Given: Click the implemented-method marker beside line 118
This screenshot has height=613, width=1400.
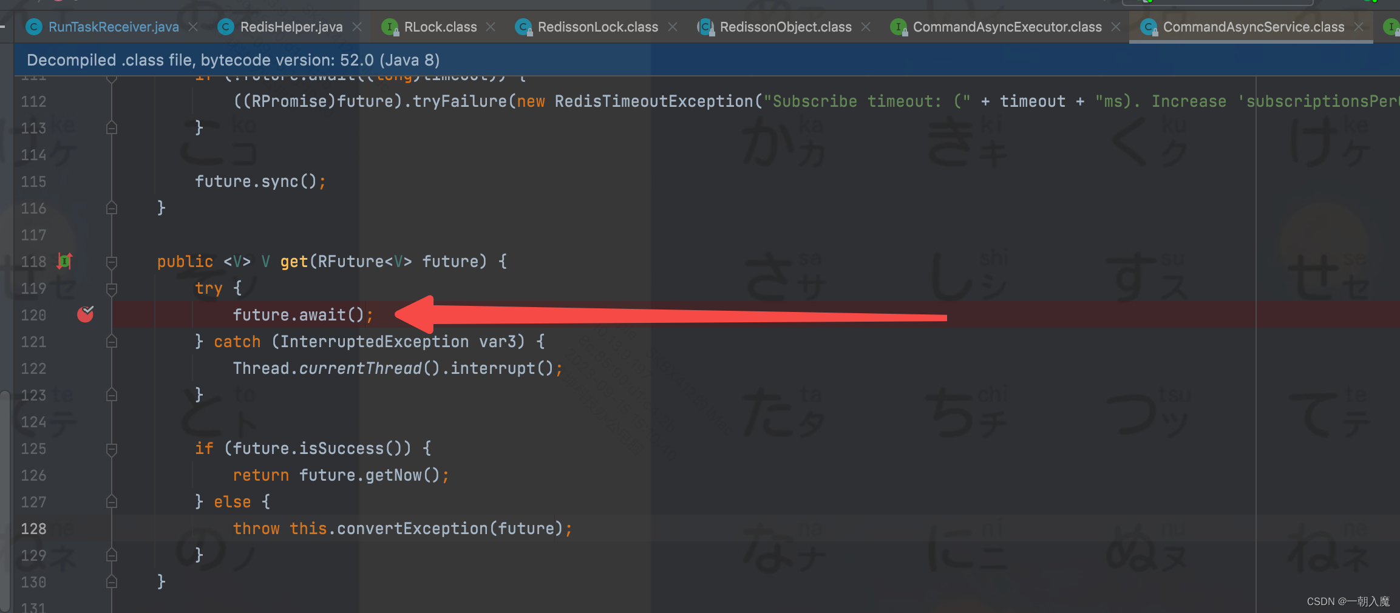Looking at the screenshot, I should pyautogui.click(x=65, y=261).
